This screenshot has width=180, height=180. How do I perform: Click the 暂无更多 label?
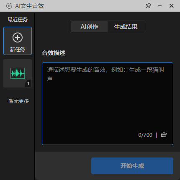click(x=19, y=101)
